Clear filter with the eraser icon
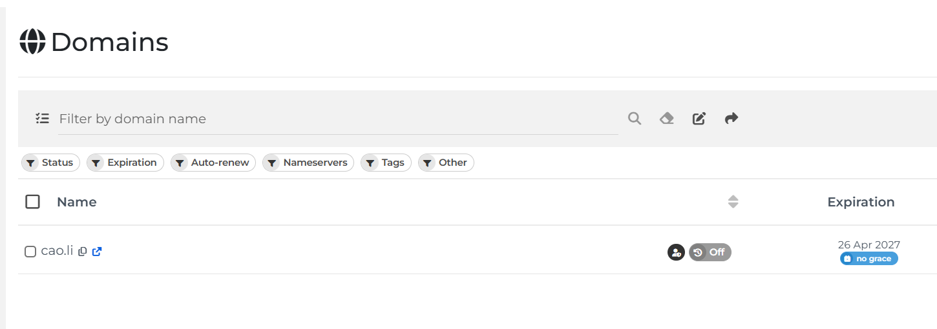 [667, 119]
